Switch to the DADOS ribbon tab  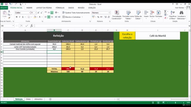click(71, 8)
